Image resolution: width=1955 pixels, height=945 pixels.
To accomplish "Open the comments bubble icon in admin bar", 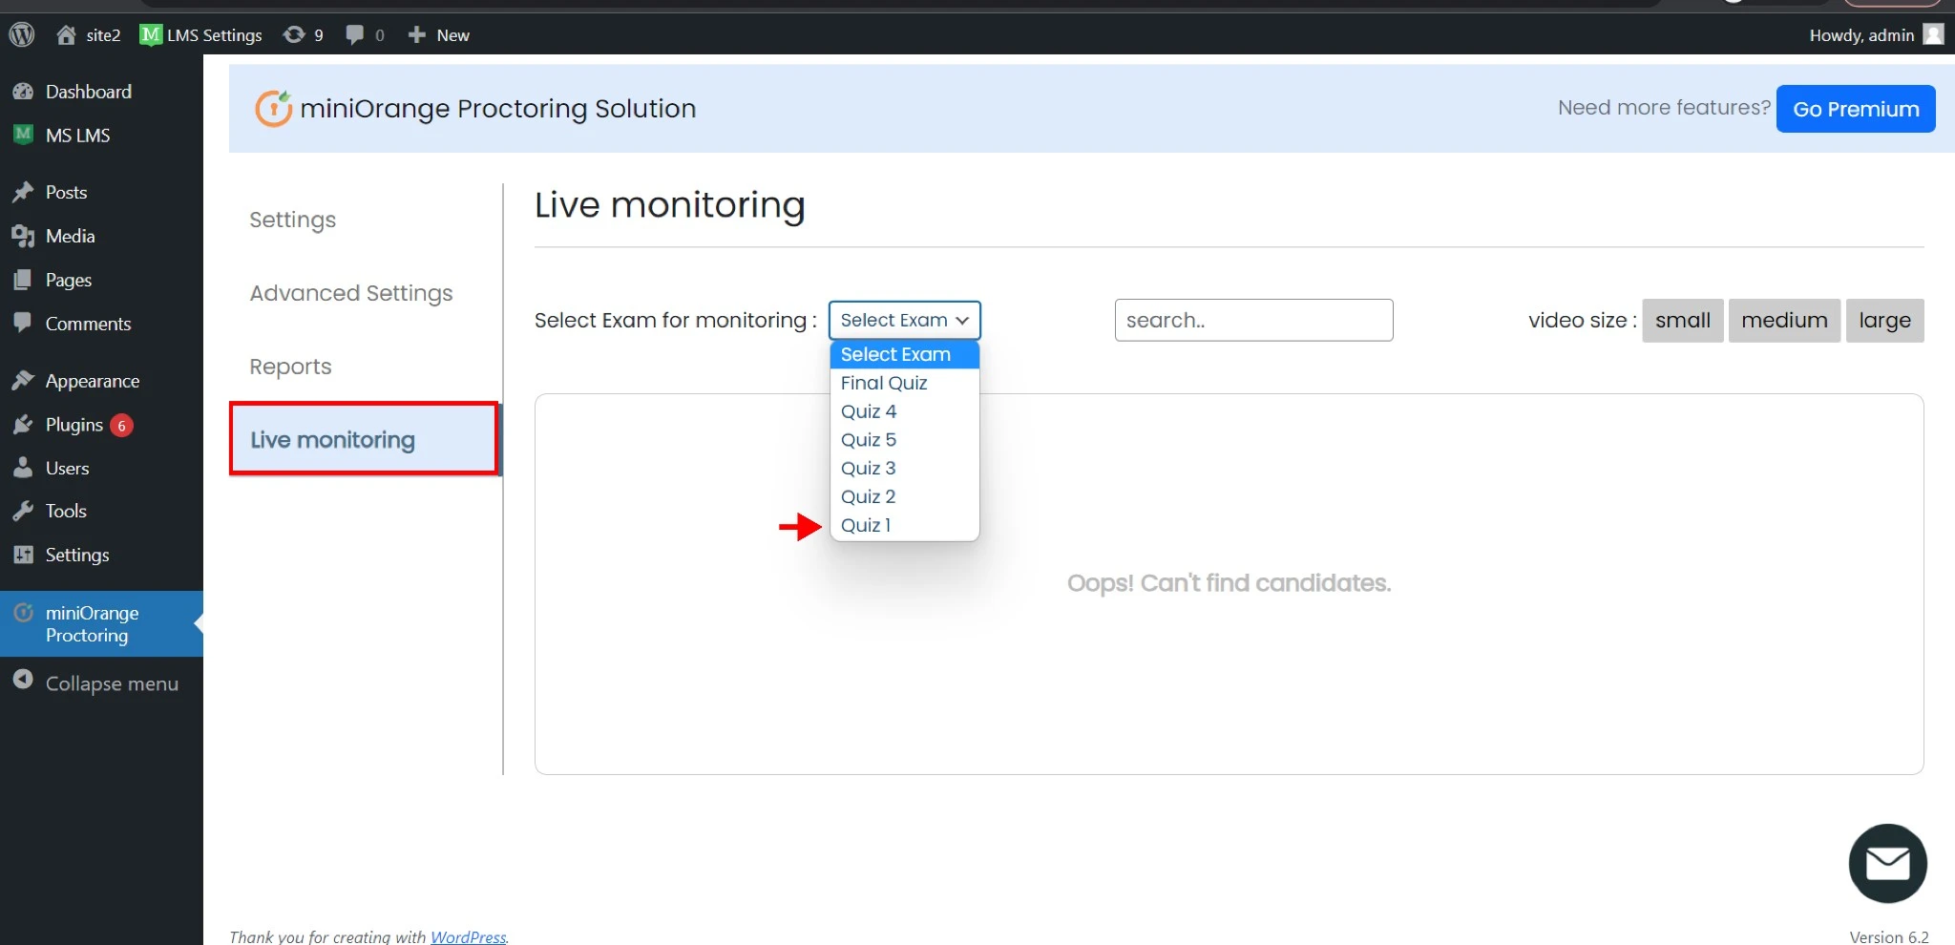I will (355, 35).
